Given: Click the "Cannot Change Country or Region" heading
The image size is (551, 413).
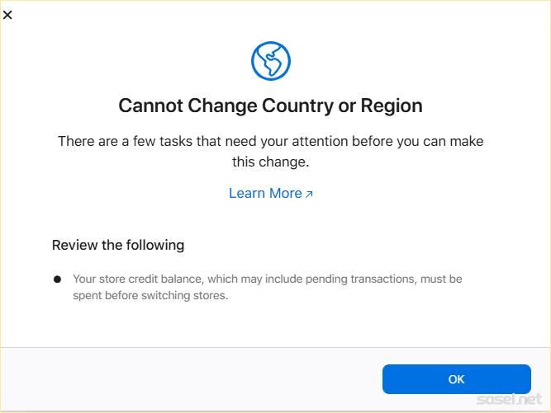Looking at the screenshot, I should coord(271,106).
